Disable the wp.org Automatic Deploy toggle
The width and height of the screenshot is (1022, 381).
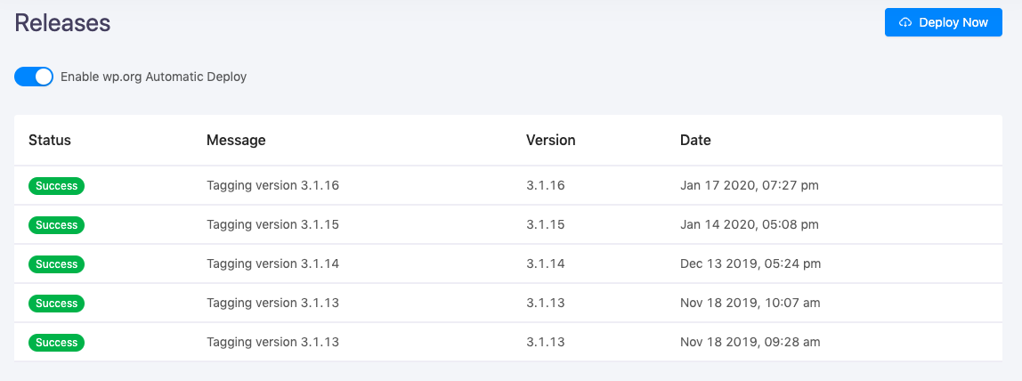(x=34, y=77)
